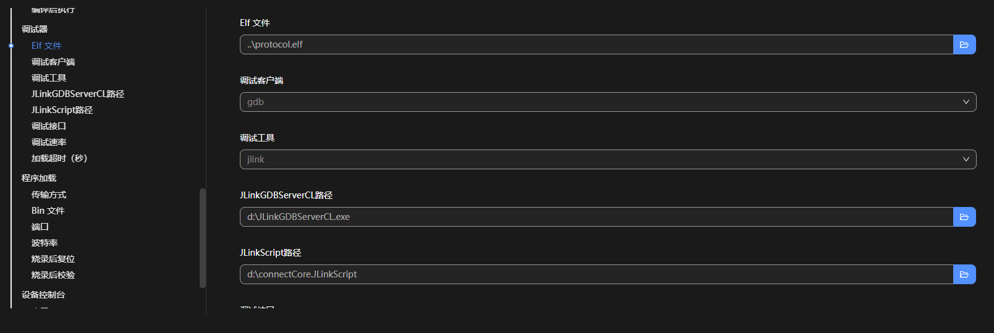Edit the JLinkGDBServerCL.exe path field
Viewport: 994px width, 333px height.
point(596,217)
